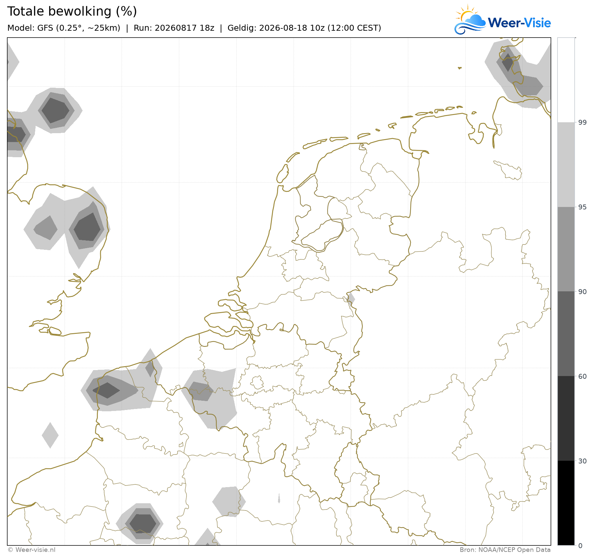Click the black 0-30% colorbar segment
The width and height of the screenshot is (601, 554).
(566, 503)
